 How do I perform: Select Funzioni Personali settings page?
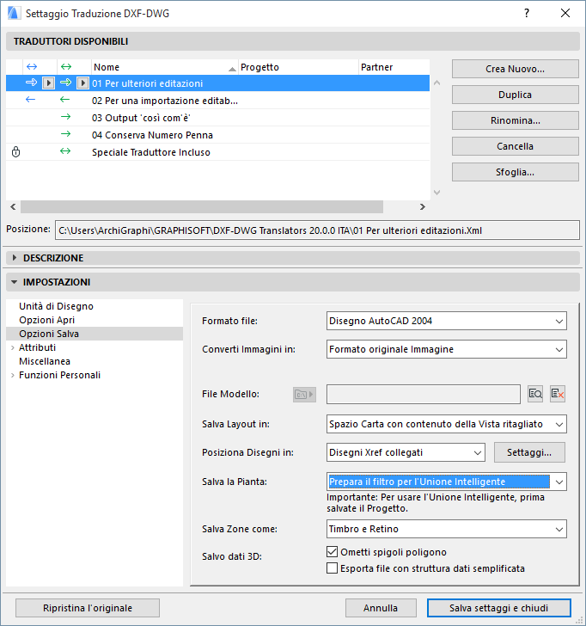tap(59, 375)
